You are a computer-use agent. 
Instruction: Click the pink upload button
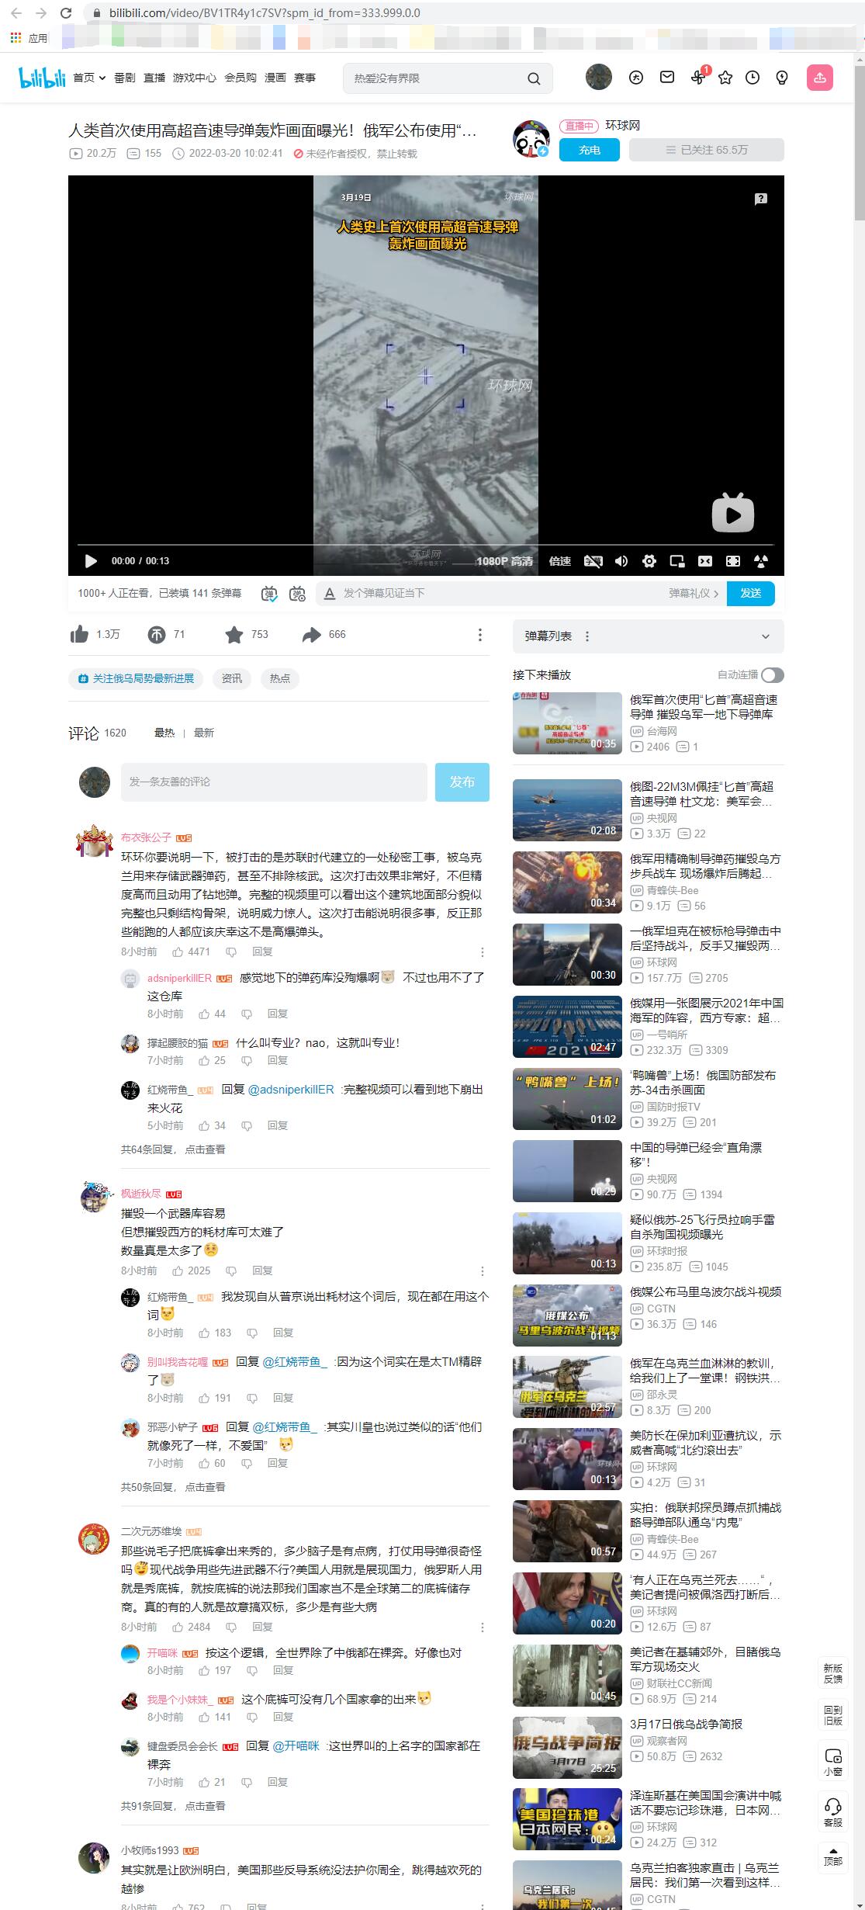click(x=819, y=78)
